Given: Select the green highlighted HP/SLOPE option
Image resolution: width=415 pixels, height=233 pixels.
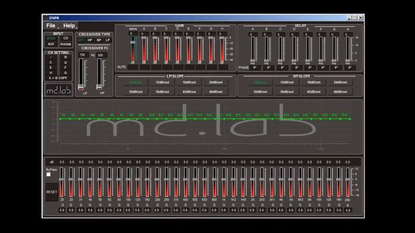Looking at the screenshot, I should 260,82.
